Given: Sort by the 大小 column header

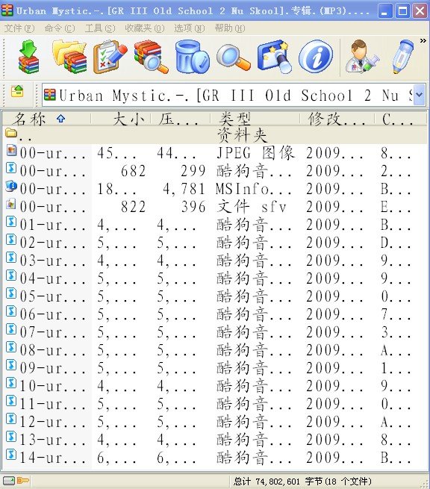Looking at the screenshot, I should [121, 119].
